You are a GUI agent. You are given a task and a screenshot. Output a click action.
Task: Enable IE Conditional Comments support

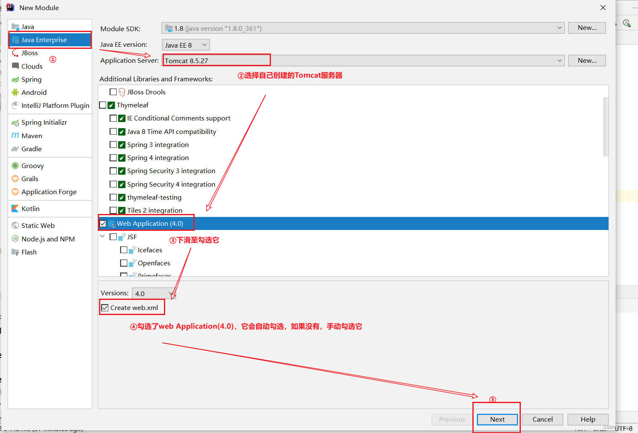click(x=113, y=118)
